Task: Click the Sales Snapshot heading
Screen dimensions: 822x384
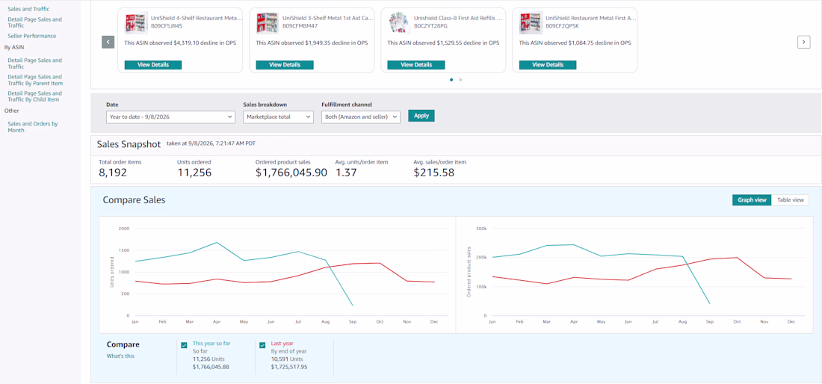Action: pyautogui.click(x=129, y=144)
